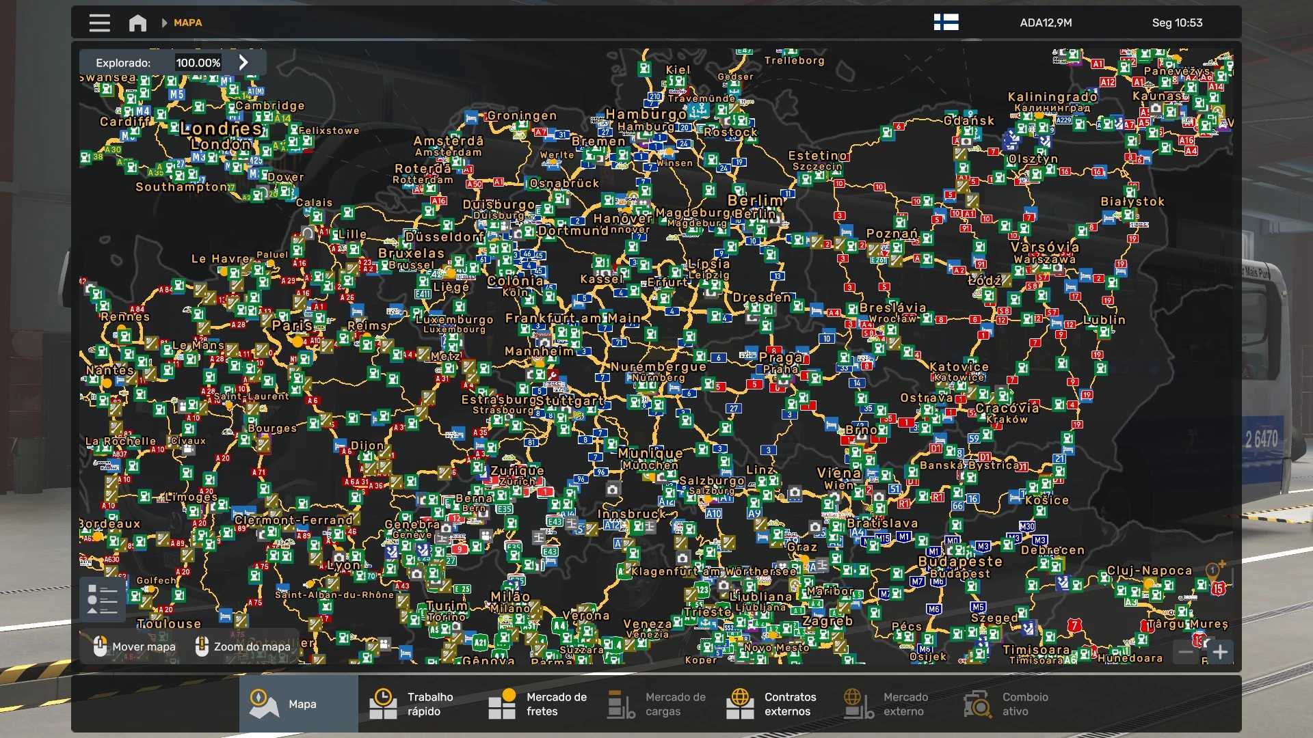Click the breadcrumb arrow before MAPA
1313x738 pixels.
[x=164, y=23]
